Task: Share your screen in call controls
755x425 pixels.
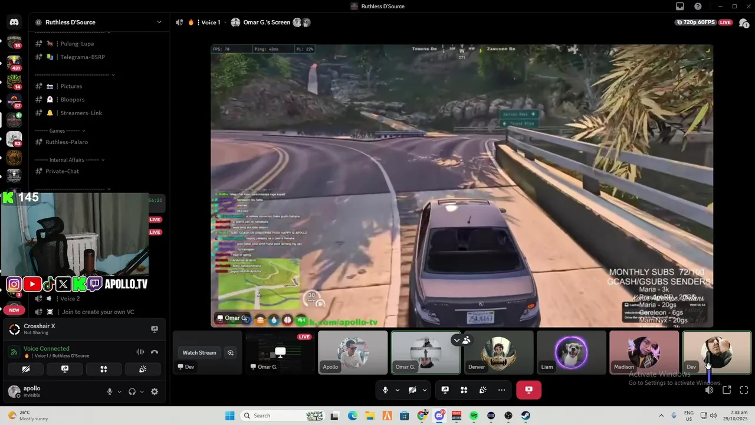Action: (x=445, y=390)
